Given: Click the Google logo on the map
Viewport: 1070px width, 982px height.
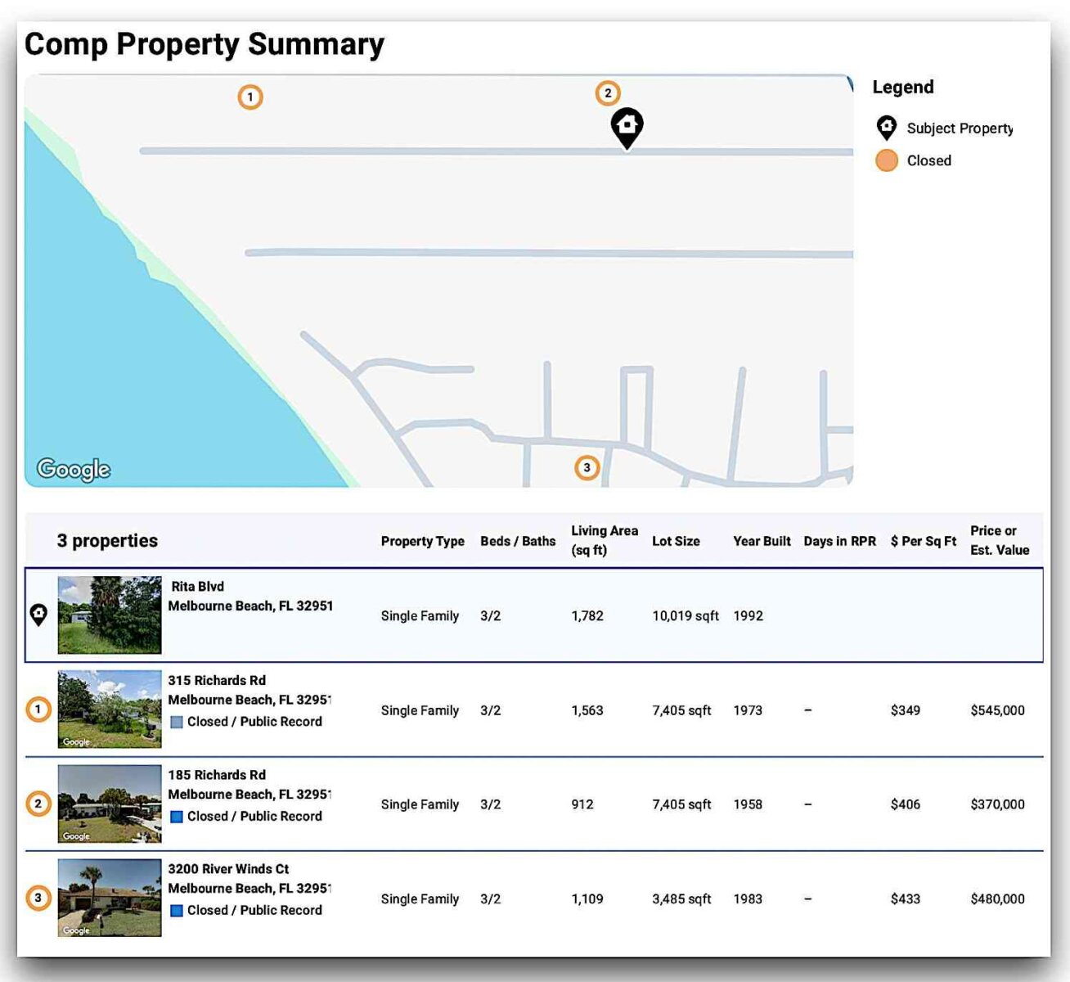Looking at the screenshot, I should point(74,469).
